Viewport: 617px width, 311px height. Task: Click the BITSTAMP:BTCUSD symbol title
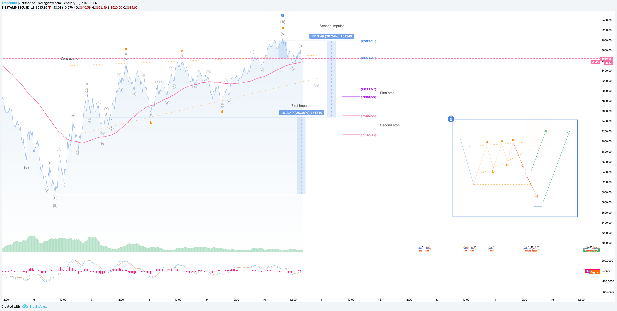[16, 7]
